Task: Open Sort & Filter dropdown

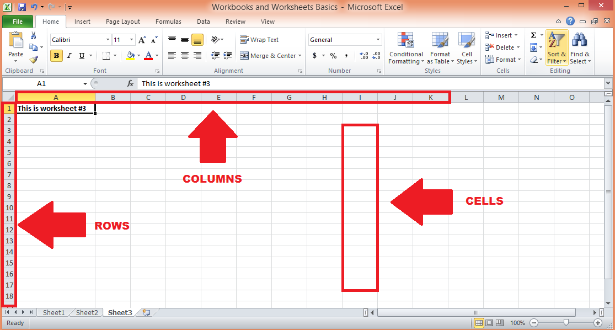Action: 557,48
